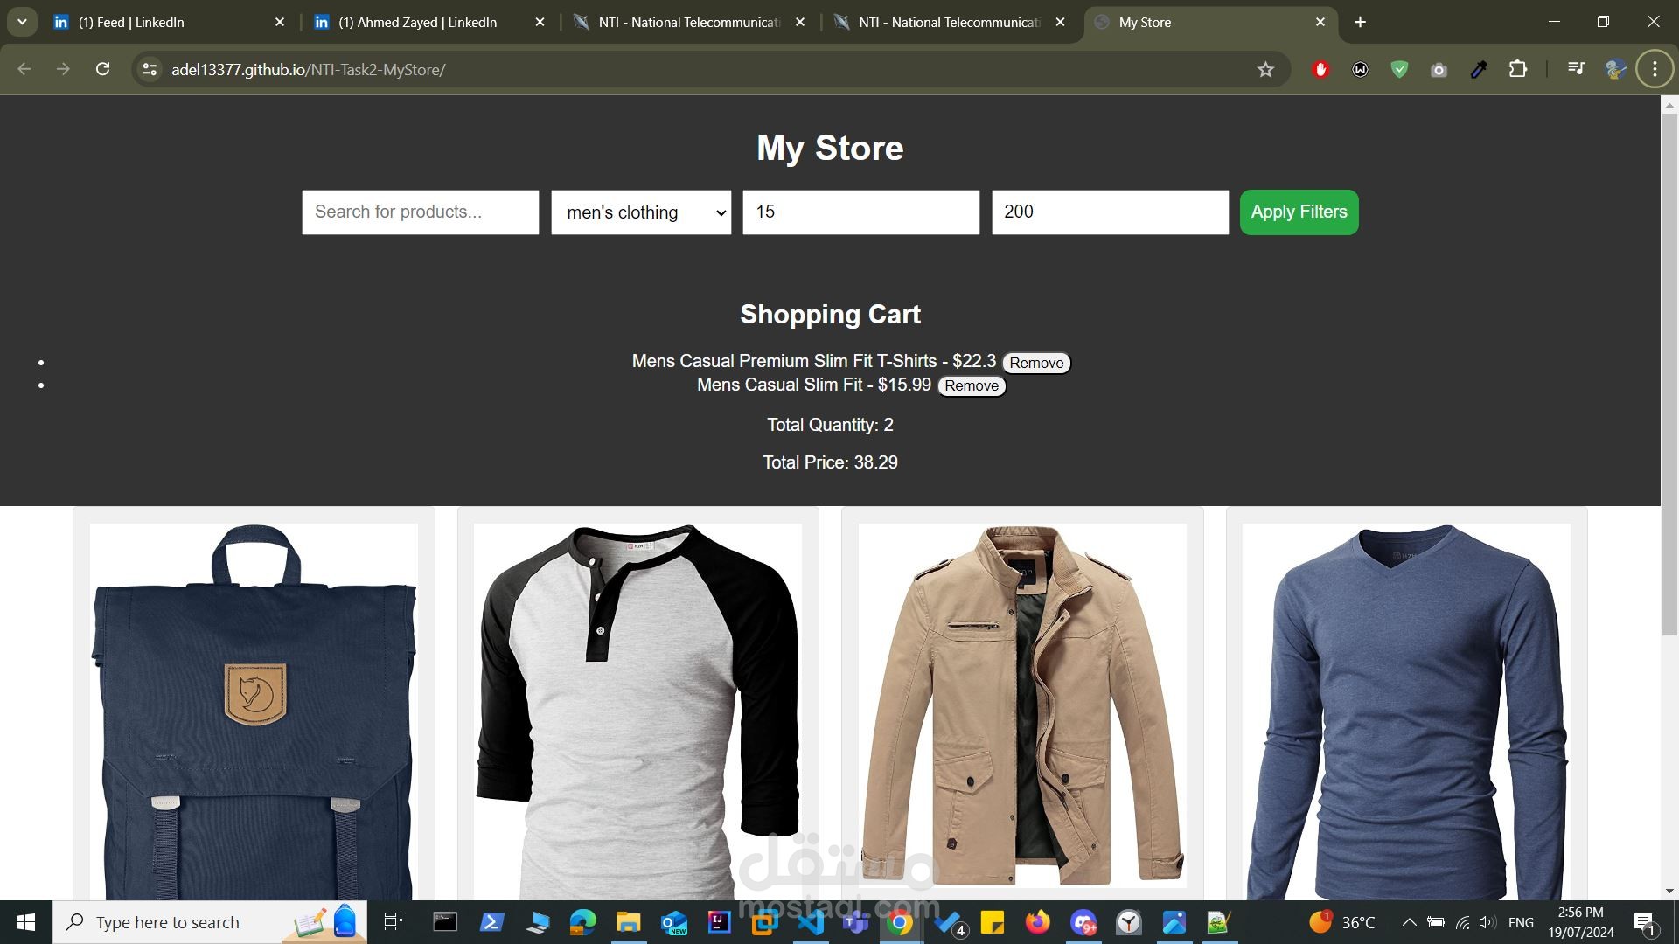Viewport: 1679px width, 944px height.
Task: Switch to Ahmed Zayed LinkedIn tab
Action: point(418,23)
